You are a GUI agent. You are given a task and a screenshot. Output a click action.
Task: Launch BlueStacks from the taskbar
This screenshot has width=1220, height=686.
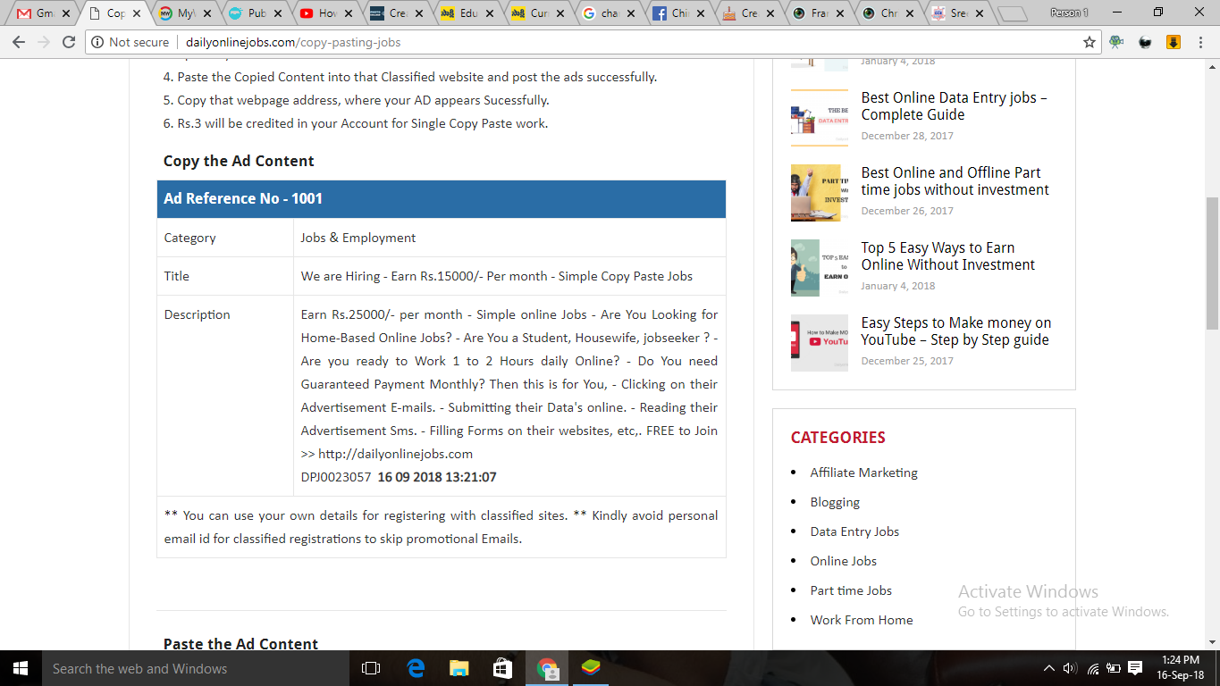[591, 668]
